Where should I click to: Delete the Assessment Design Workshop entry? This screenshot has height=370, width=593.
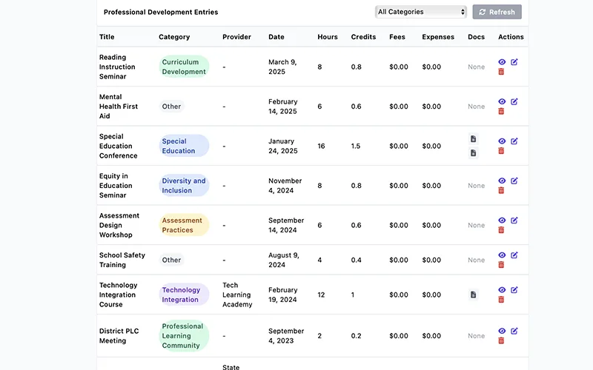(x=501, y=230)
